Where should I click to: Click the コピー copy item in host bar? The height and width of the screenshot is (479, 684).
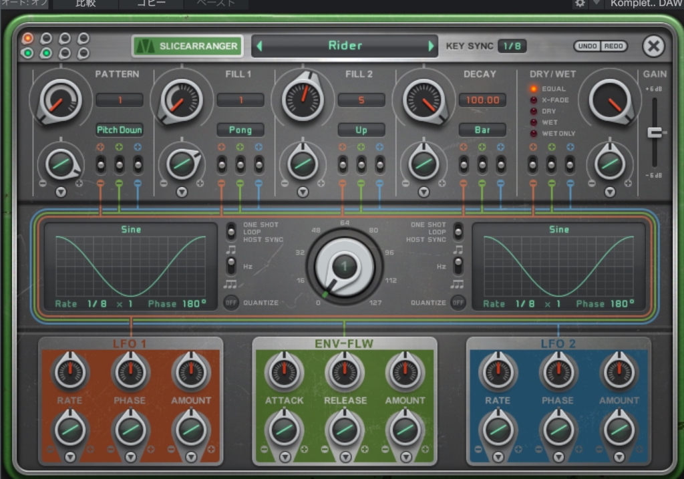pyautogui.click(x=152, y=3)
